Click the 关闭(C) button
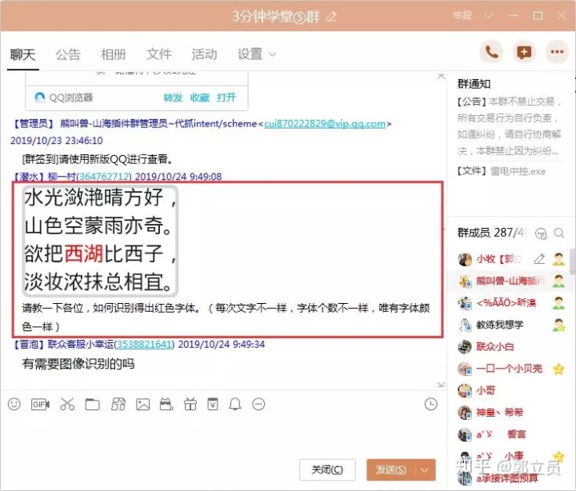Screen dimensions: 576x491 pyautogui.click(x=327, y=469)
